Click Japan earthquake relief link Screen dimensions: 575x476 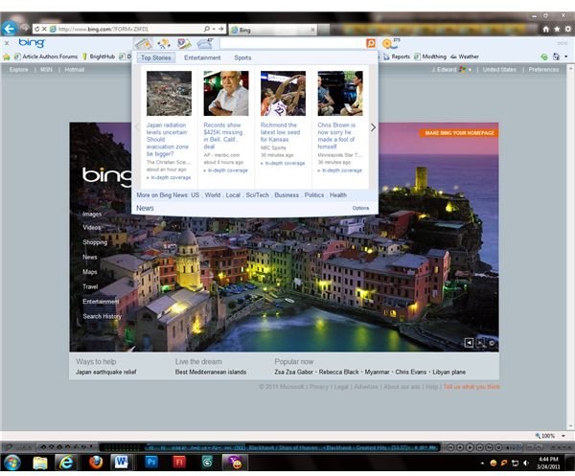pos(106,373)
